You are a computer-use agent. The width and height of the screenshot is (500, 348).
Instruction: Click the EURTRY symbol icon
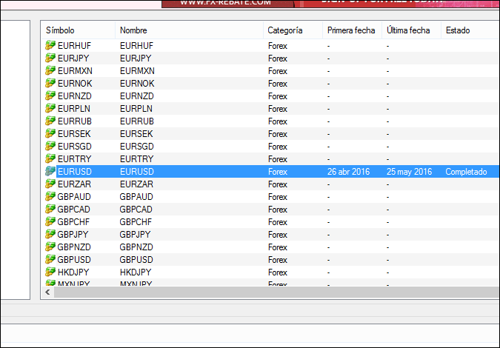pos(50,159)
